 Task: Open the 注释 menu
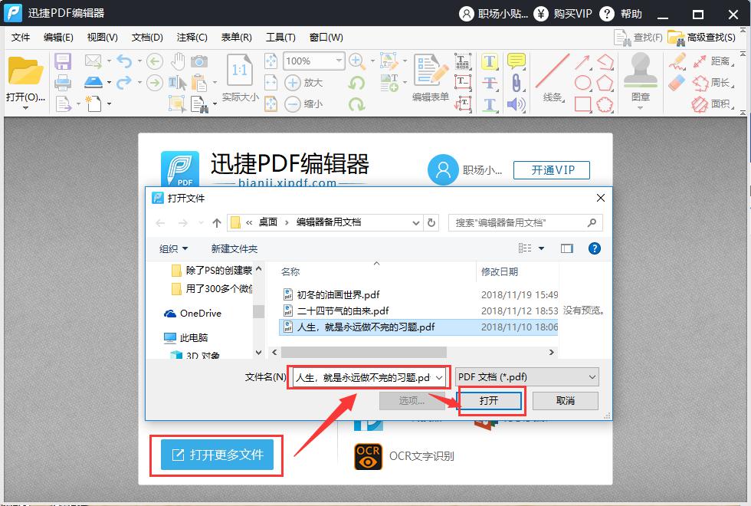coord(193,37)
